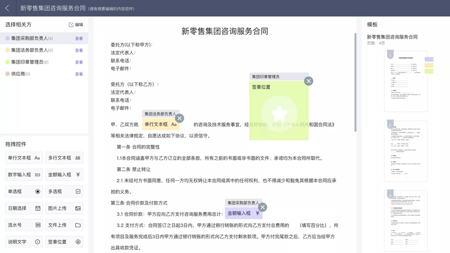The height and width of the screenshot is (253, 450).
Task: Select the 签章位置 widget in palette
Action: [64, 242]
